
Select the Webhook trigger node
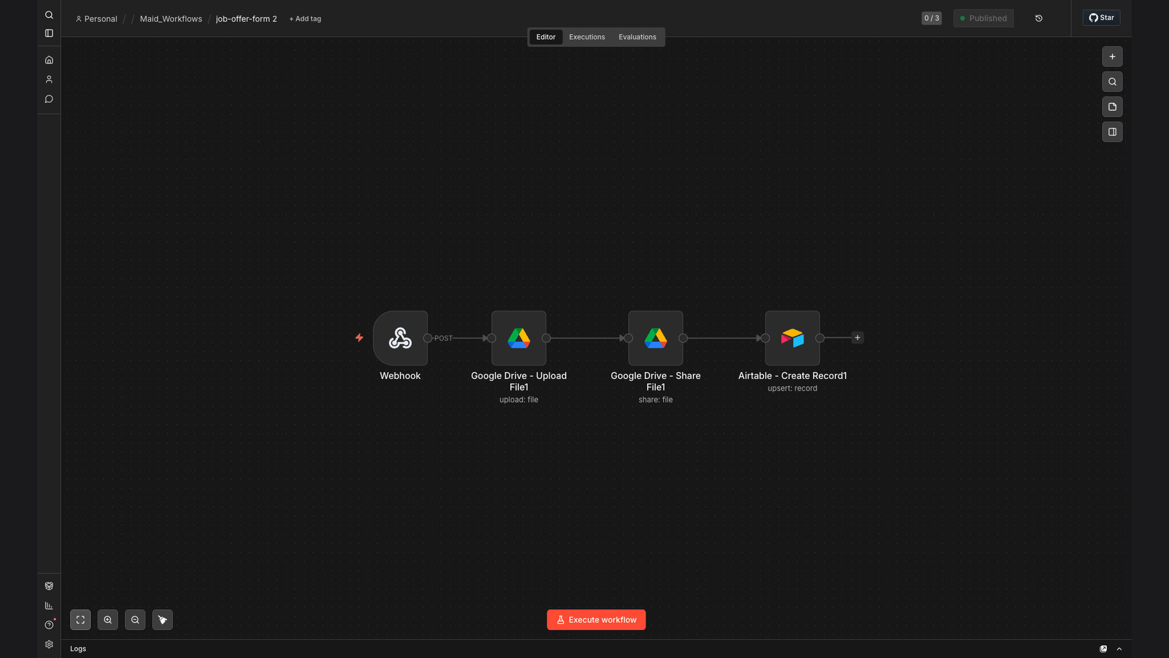tap(400, 338)
